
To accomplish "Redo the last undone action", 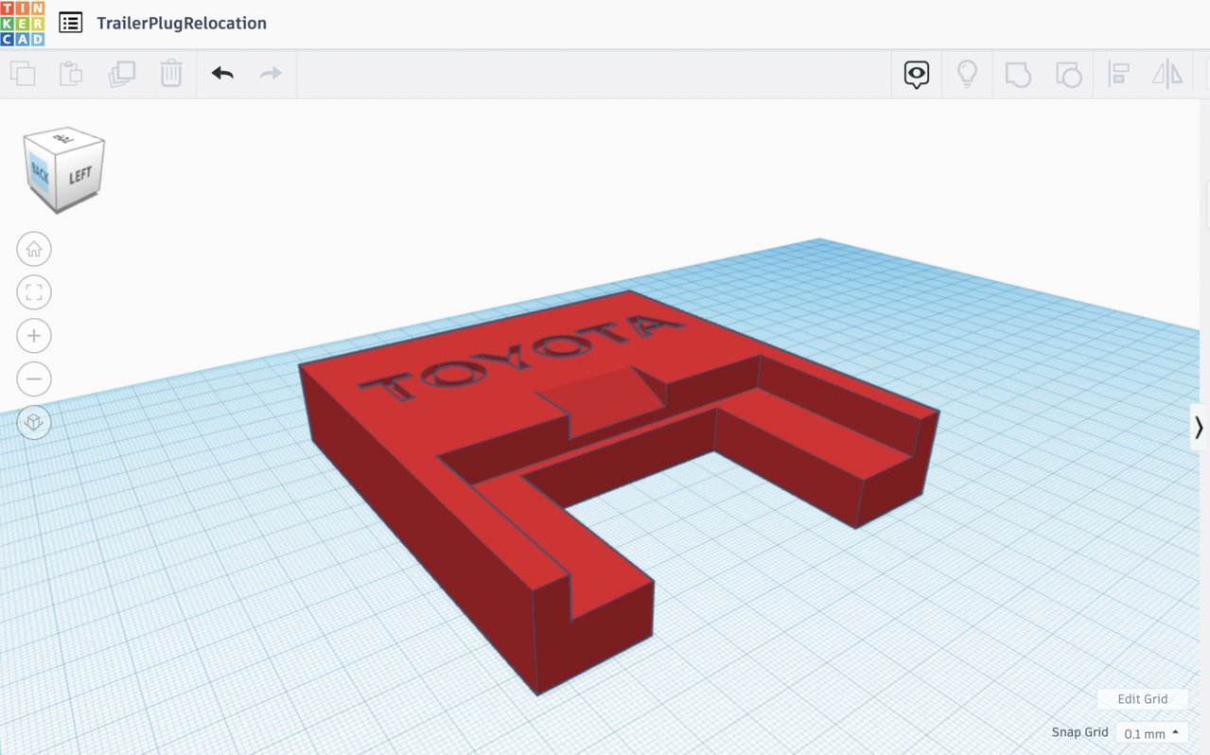I will coord(272,73).
